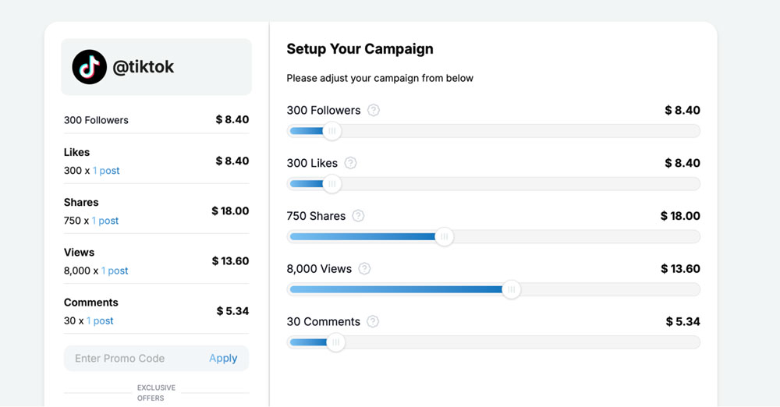This screenshot has width=780, height=407.
Task: Click the Views slider handle
Action: tap(511, 290)
